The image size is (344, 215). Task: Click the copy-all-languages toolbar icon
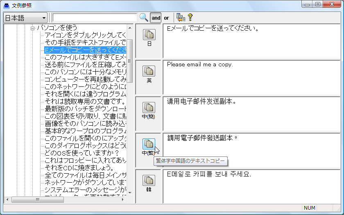pos(181,18)
